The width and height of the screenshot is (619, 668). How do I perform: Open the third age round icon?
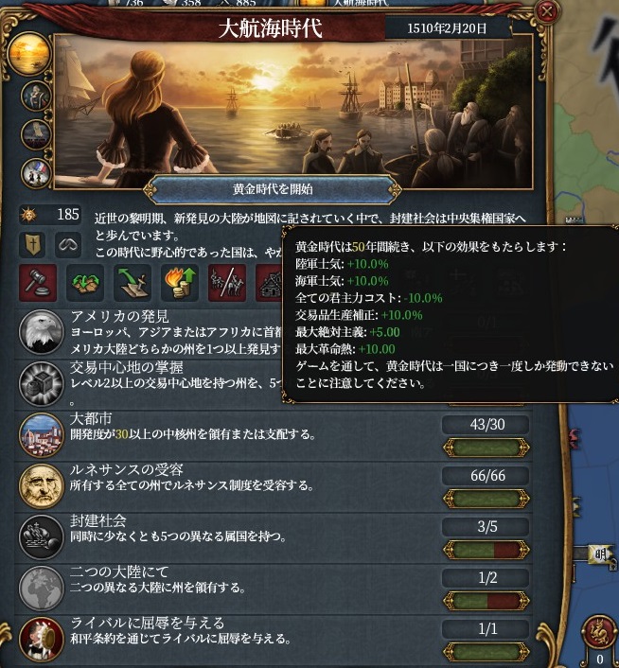click(36, 135)
